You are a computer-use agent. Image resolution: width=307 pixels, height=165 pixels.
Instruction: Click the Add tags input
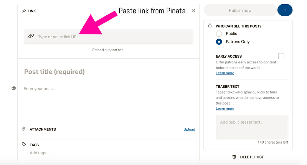tap(107, 153)
